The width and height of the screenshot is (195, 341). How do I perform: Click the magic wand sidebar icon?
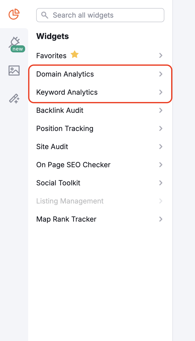tap(14, 99)
